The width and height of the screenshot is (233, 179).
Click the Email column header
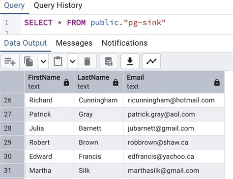(x=174, y=82)
